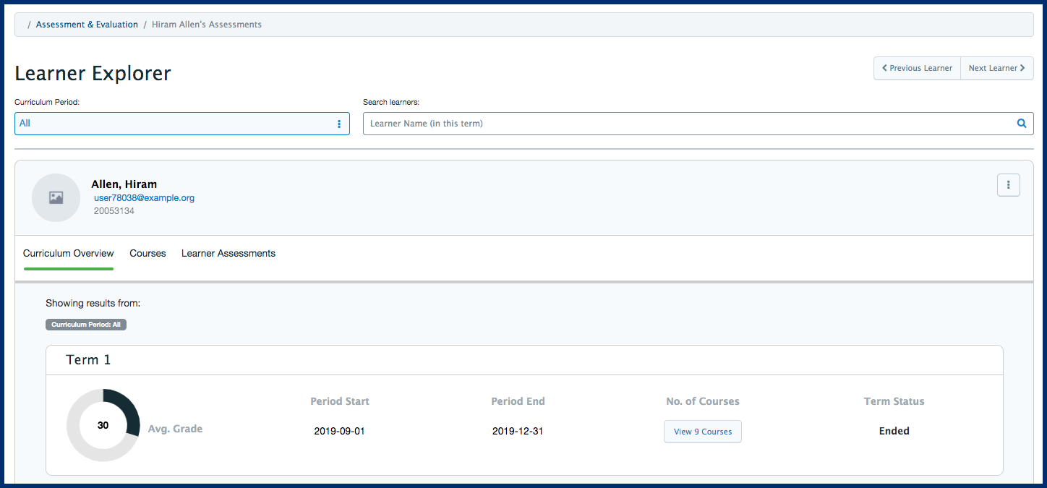Open the Curriculum Period dropdown
This screenshot has width=1047, height=488.
[x=181, y=124]
